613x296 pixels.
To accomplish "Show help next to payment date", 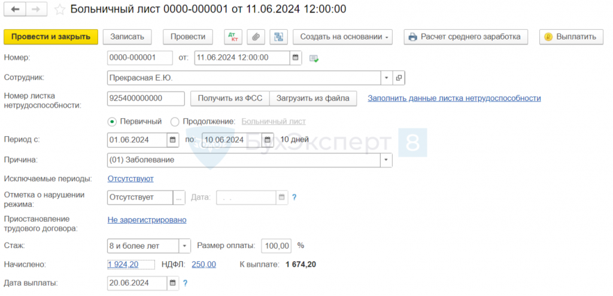I will [x=186, y=283].
